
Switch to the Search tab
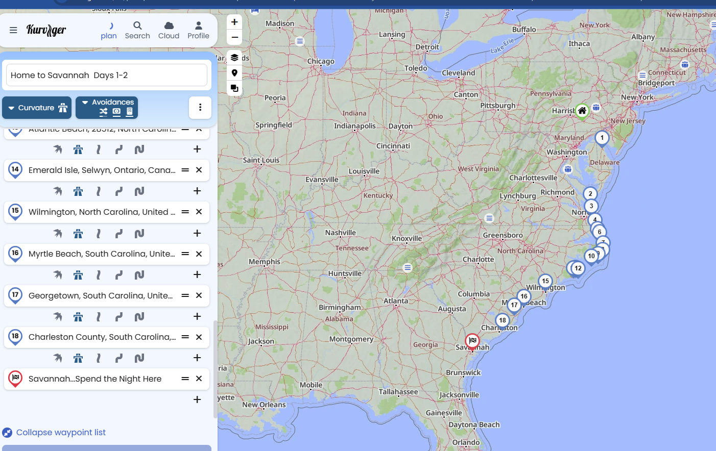click(137, 30)
